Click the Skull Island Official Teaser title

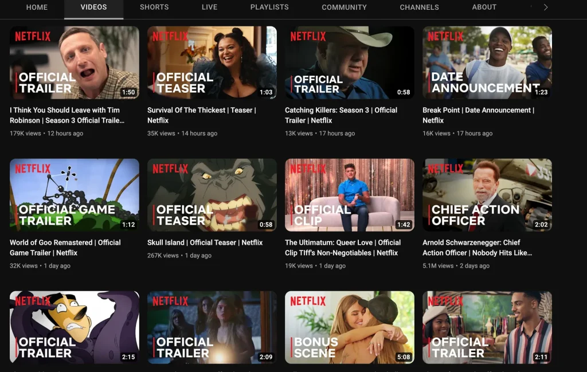click(205, 242)
